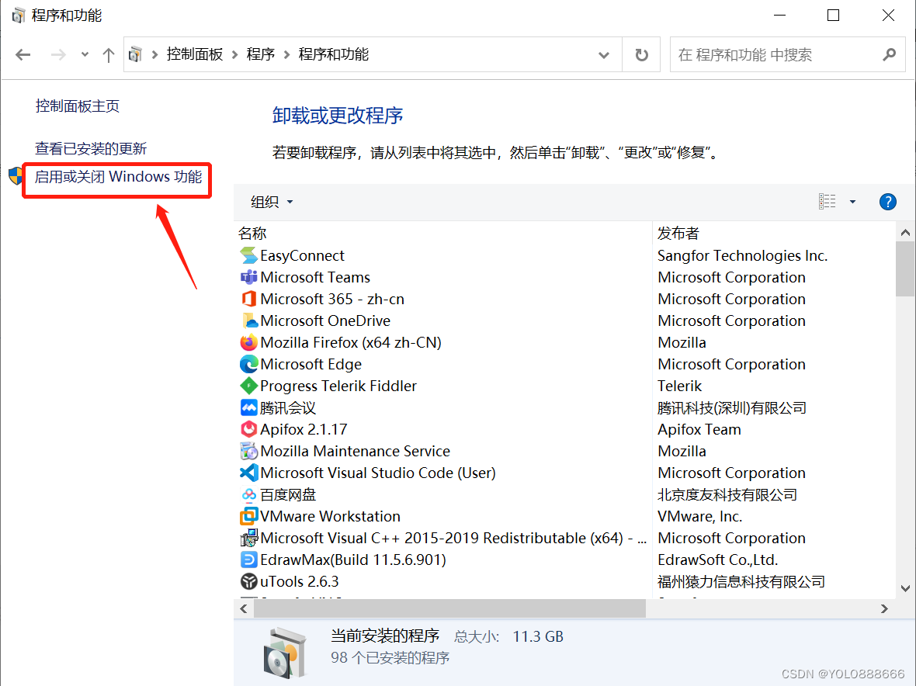
Task: Click the forward navigation arrow
Action: (x=58, y=55)
